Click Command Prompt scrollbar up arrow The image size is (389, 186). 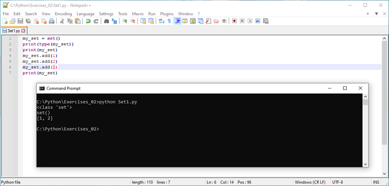click(x=365, y=96)
